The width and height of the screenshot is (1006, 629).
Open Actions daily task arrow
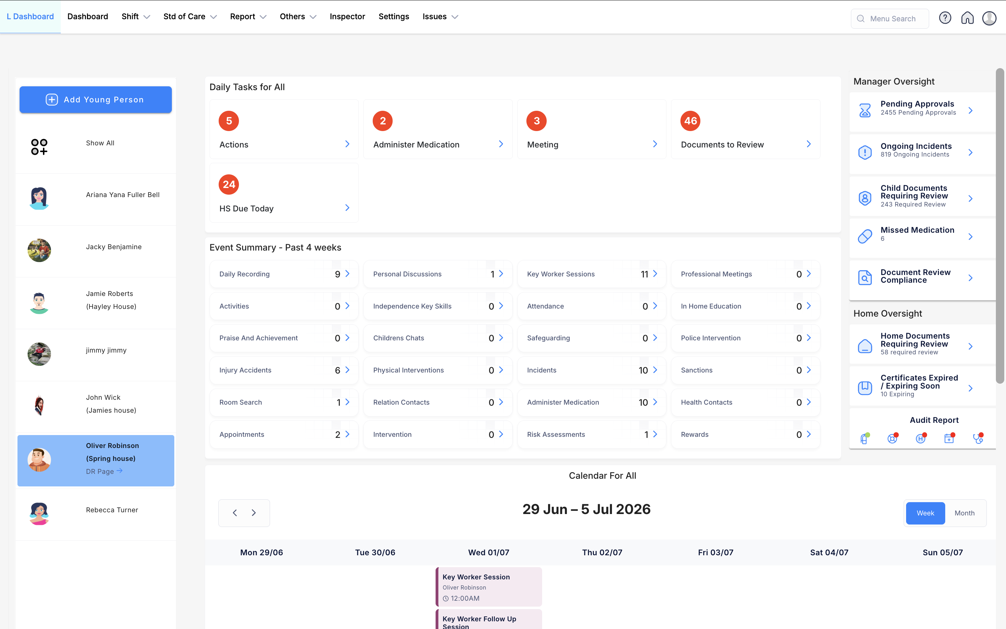pos(347,144)
